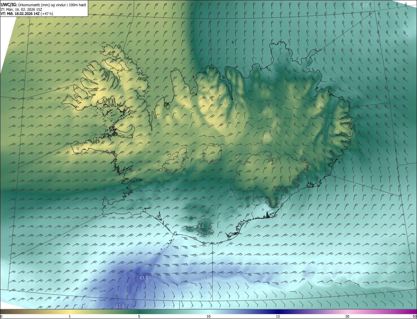Click the colorbar tick label 5
This screenshot has height=319, width=417.
[139, 317]
